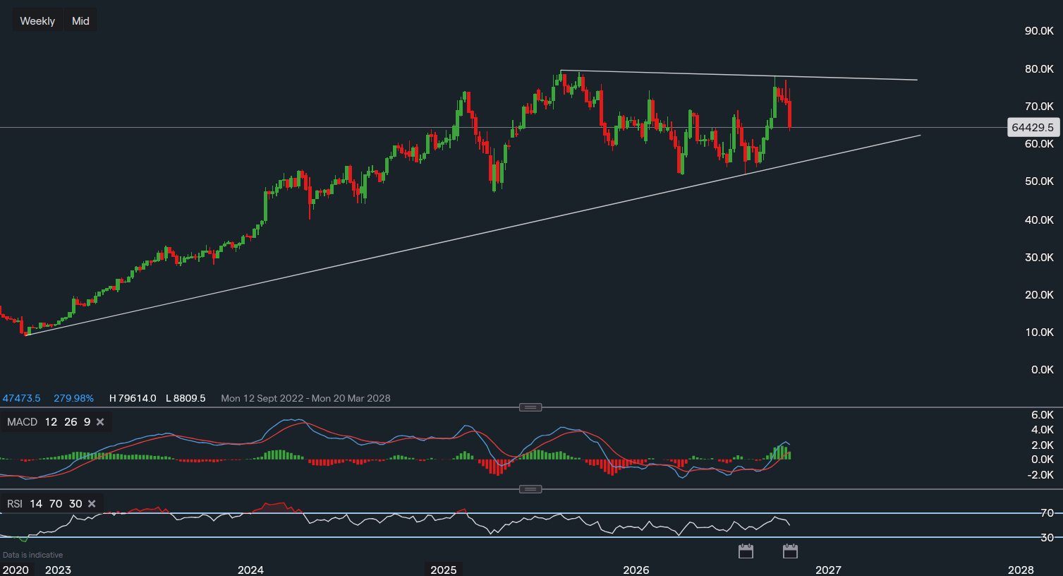Click the 2025 label on time axis
1063x576 pixels.
tap(444, 570)
